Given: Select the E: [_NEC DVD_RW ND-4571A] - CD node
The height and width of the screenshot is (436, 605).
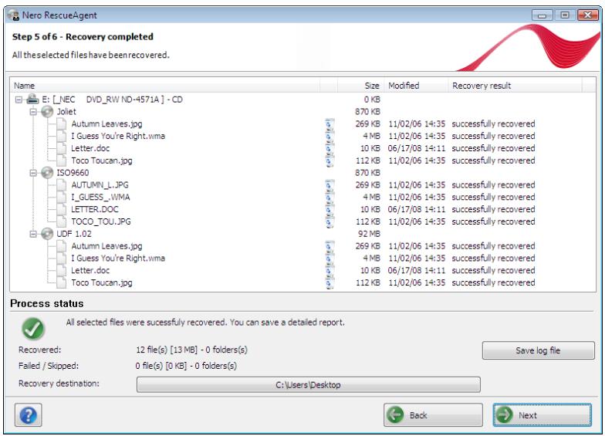Looking at the screenshot, I should click(112, 100).
